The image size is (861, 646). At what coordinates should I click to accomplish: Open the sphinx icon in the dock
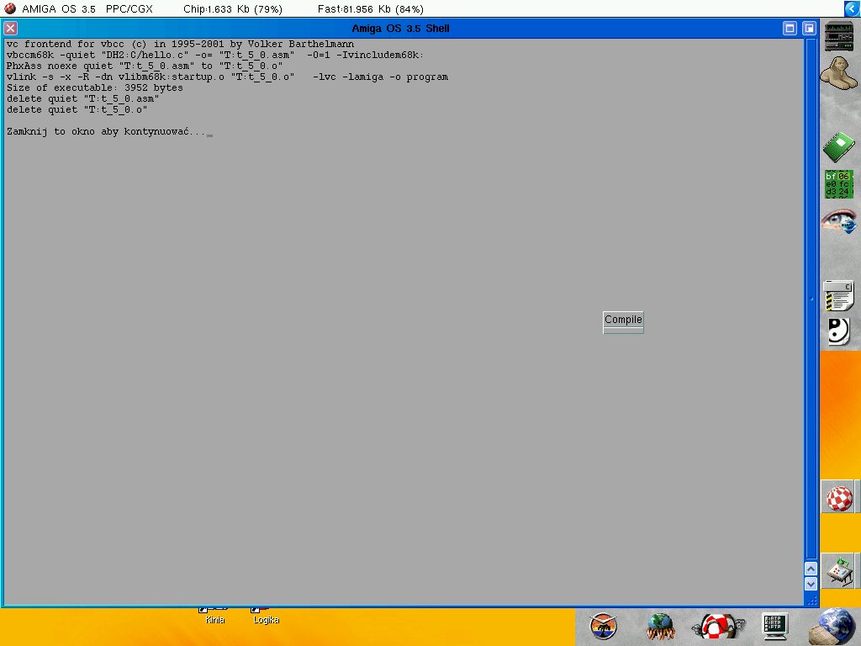click(838, 73)
